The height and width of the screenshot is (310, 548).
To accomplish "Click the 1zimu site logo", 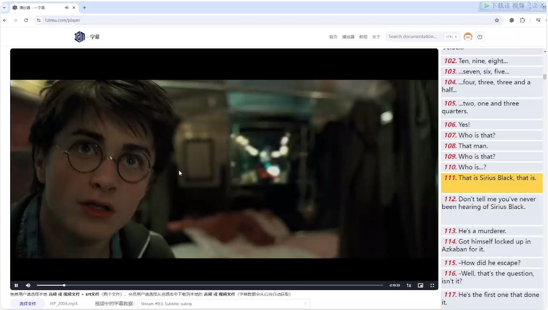I will click(x=87, y=37).
